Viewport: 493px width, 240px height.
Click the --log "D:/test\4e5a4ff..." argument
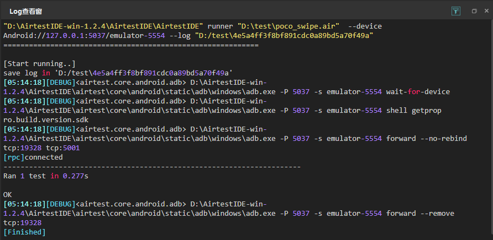[x=271, y=36]
